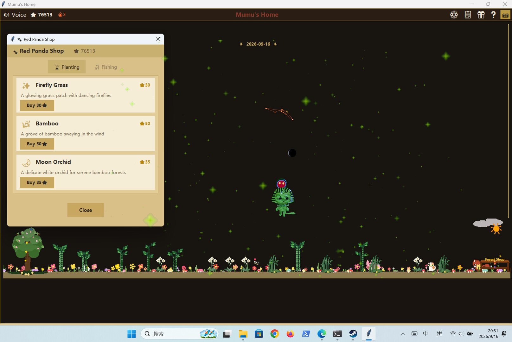Buy Bamboo for 50 stars
Screen dimensions: 512x342
pos(37,144)
